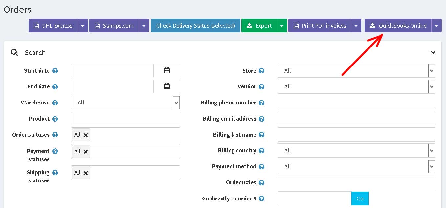
Task: Click the End date help icon
Action: [x=55, y=87]
